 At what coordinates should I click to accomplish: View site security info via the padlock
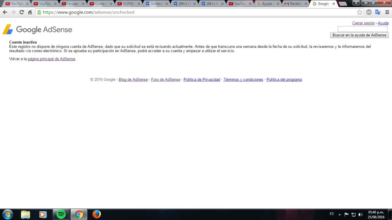[39, 12]
